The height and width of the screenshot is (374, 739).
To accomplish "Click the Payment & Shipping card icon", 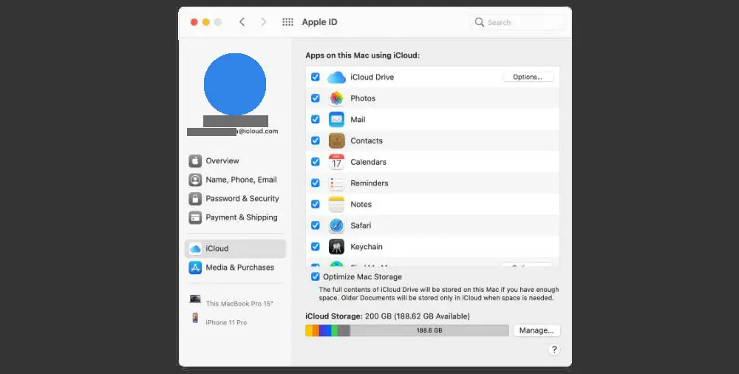I will coord(195,217).
